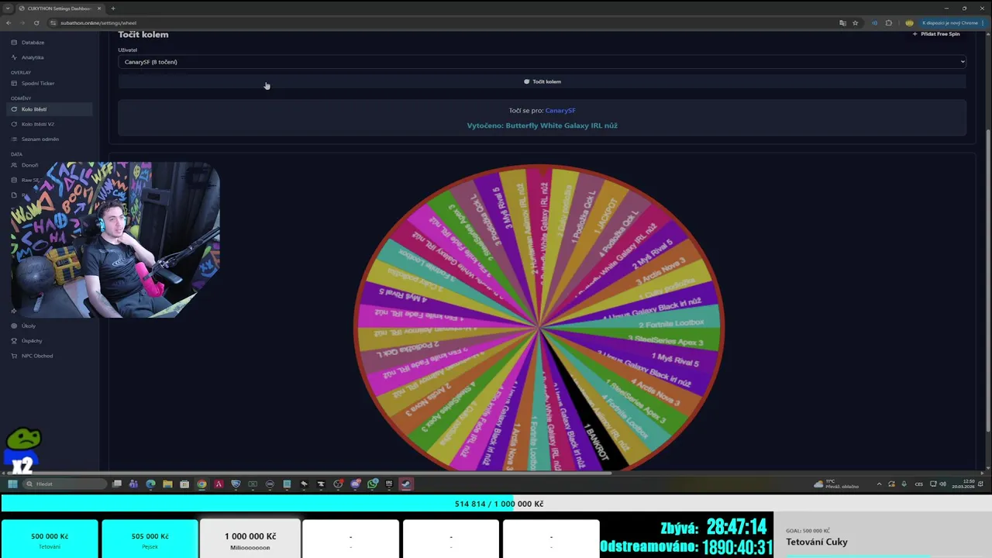Click the 505 000 Kč Pejsek goal card

click(x=150, y=539)
